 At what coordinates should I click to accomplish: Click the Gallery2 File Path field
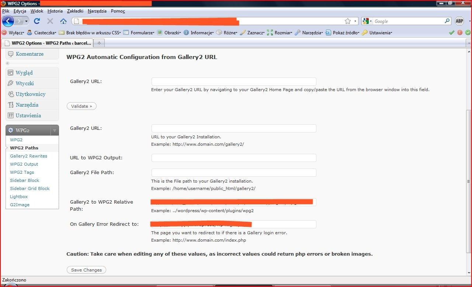pyautogui.click(x=234, y=173)
